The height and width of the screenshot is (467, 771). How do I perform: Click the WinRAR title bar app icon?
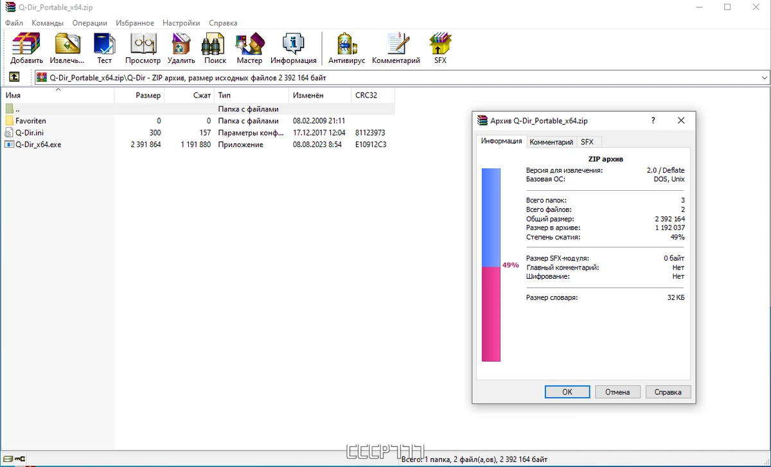(10, 7)
